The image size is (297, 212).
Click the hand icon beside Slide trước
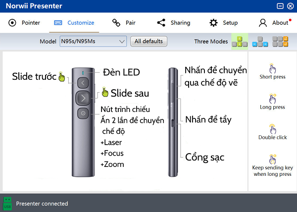tap(61, 77)
